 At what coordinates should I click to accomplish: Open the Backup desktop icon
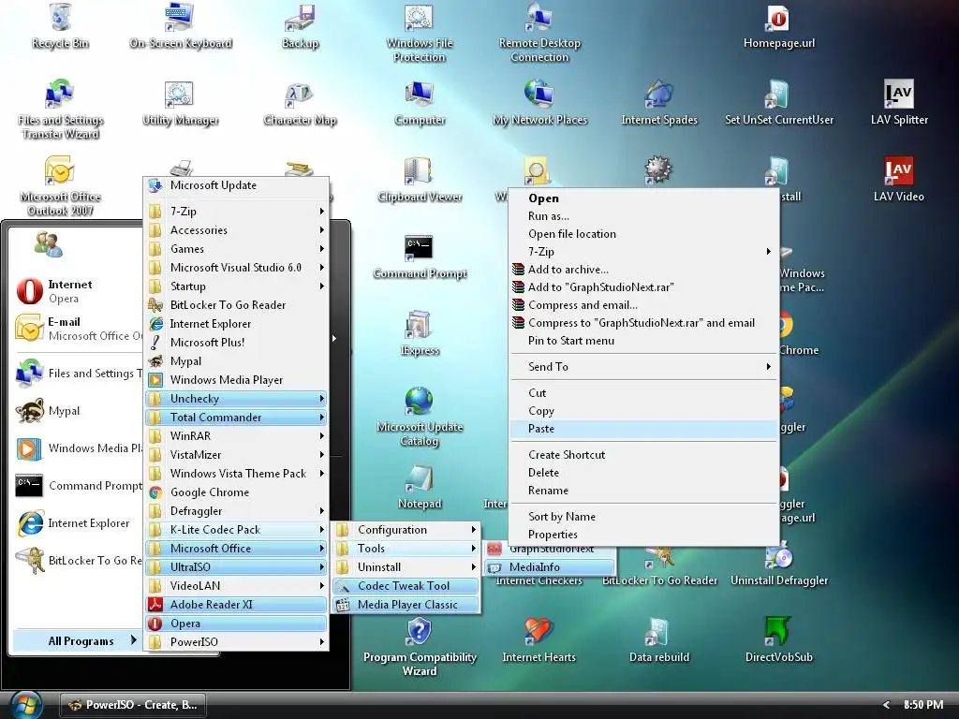(300, 25)
